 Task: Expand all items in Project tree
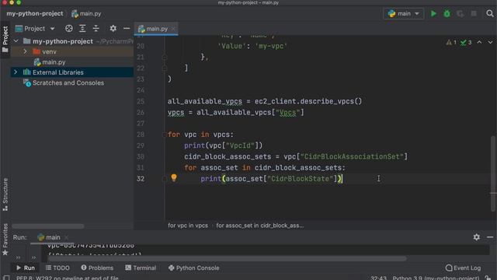click(x=82, y=29)
